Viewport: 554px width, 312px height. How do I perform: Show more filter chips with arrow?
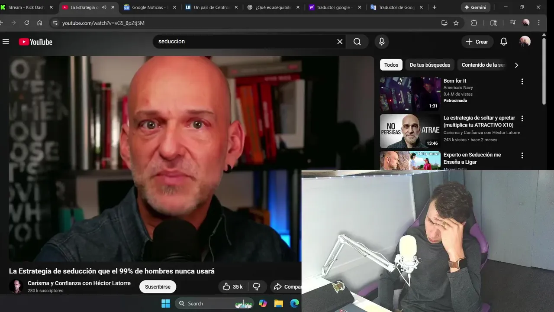coord(516,65)
